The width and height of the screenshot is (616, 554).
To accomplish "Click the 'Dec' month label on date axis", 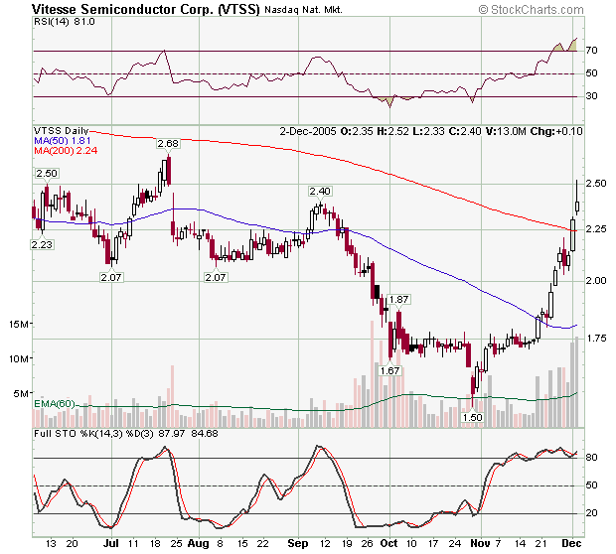I will pos(571,543).
